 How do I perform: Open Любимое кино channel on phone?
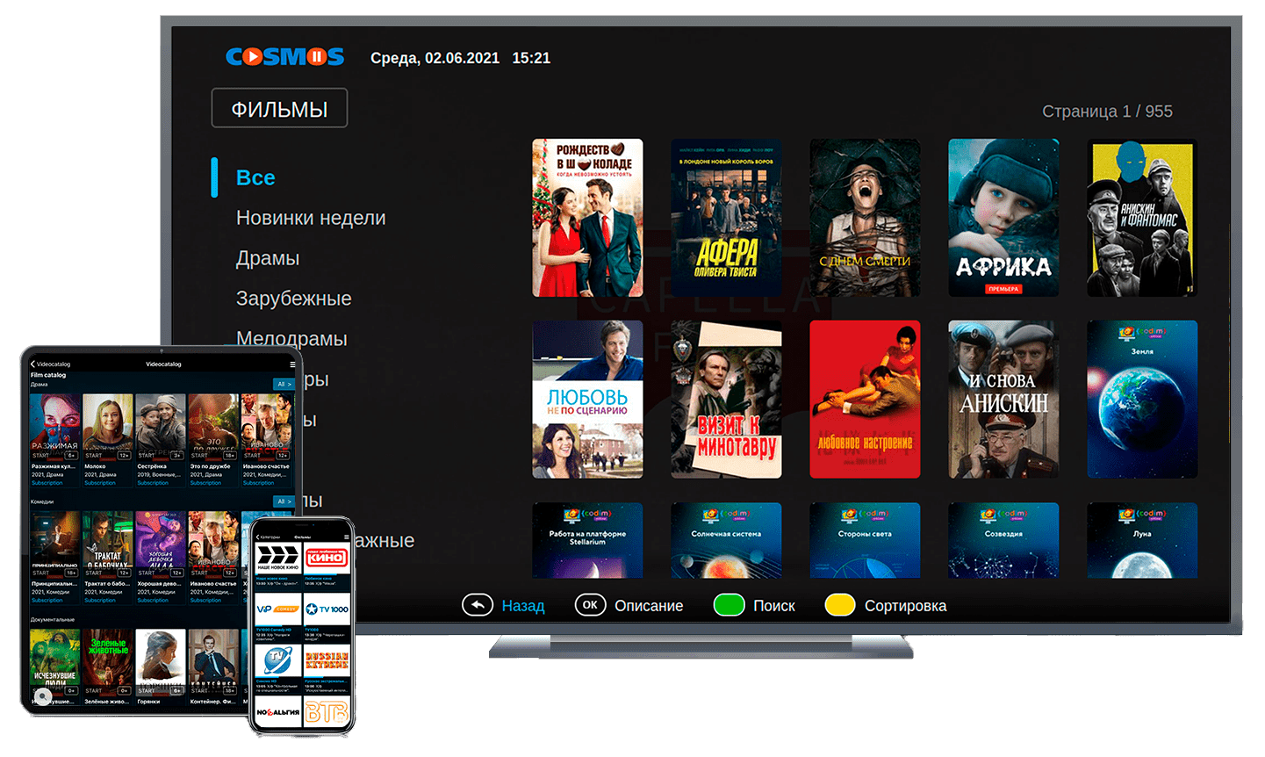[327, 559]
